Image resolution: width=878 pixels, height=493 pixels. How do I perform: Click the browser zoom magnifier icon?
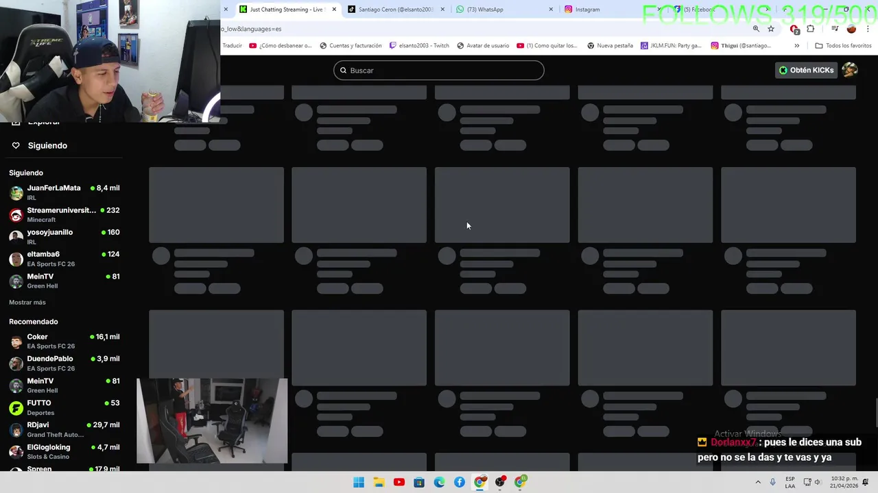(756, 29)
